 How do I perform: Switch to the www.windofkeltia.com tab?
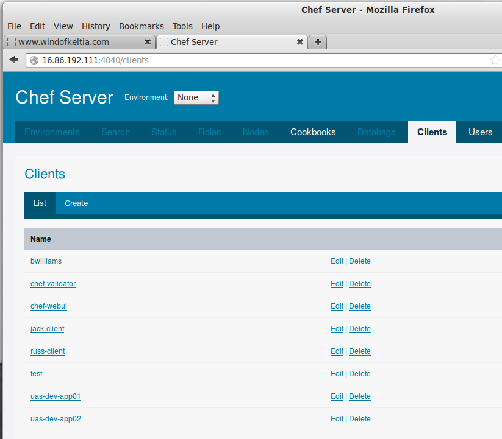pos(79,42)
